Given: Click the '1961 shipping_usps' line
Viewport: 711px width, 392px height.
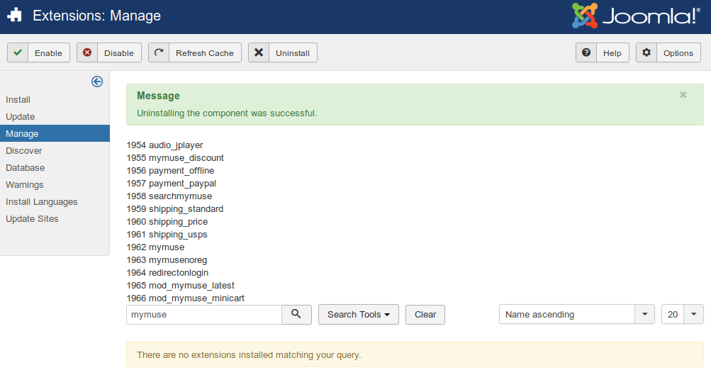Looking at the screenshot, I should 167,235.
